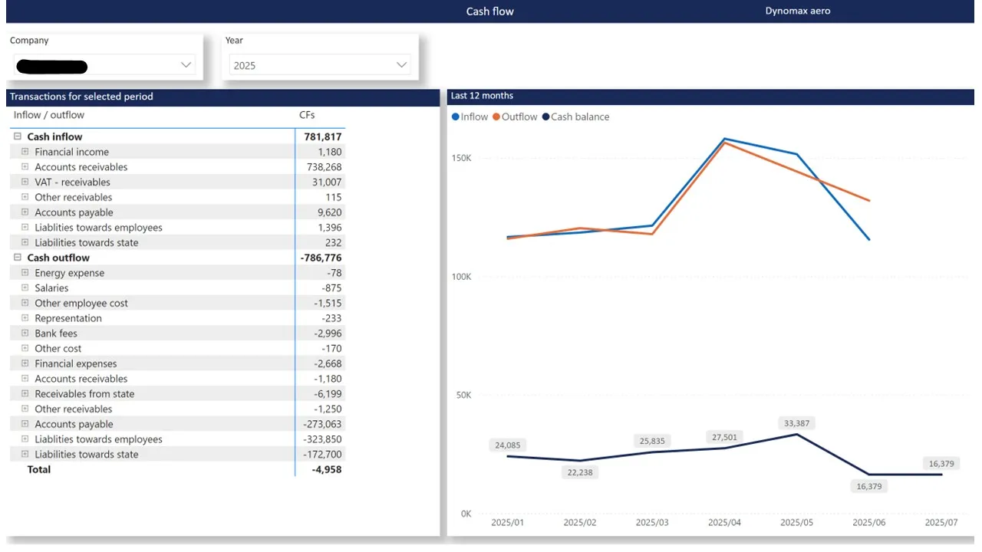
Task: Open the Year dropdown showing 2025
Action: tap(400, 65)
